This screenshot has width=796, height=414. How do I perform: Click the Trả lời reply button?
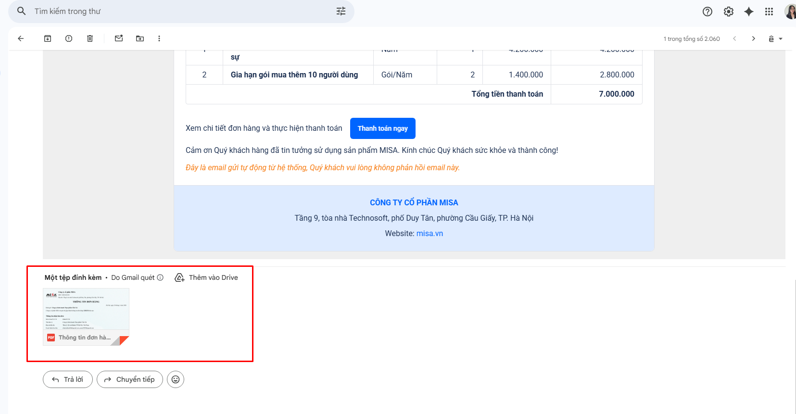click(68, 379)
